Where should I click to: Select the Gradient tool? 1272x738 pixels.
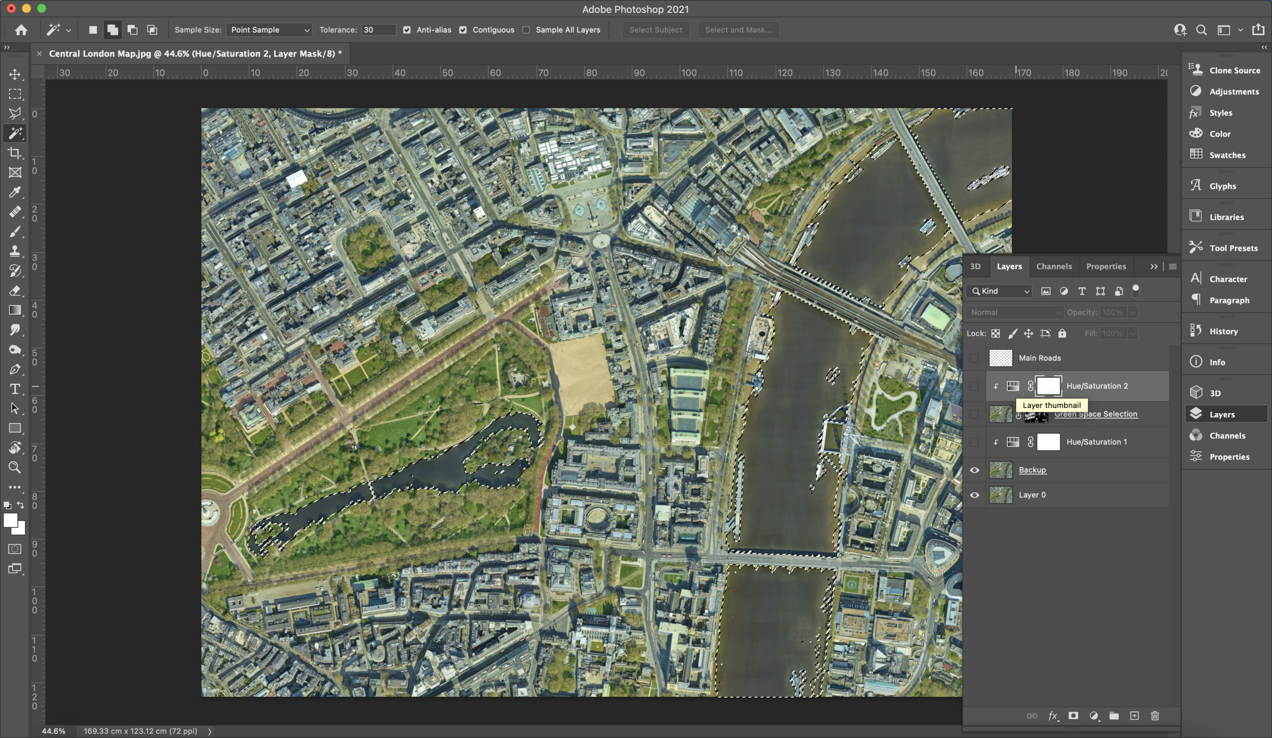pyautogui.click(x=15, y=310)
